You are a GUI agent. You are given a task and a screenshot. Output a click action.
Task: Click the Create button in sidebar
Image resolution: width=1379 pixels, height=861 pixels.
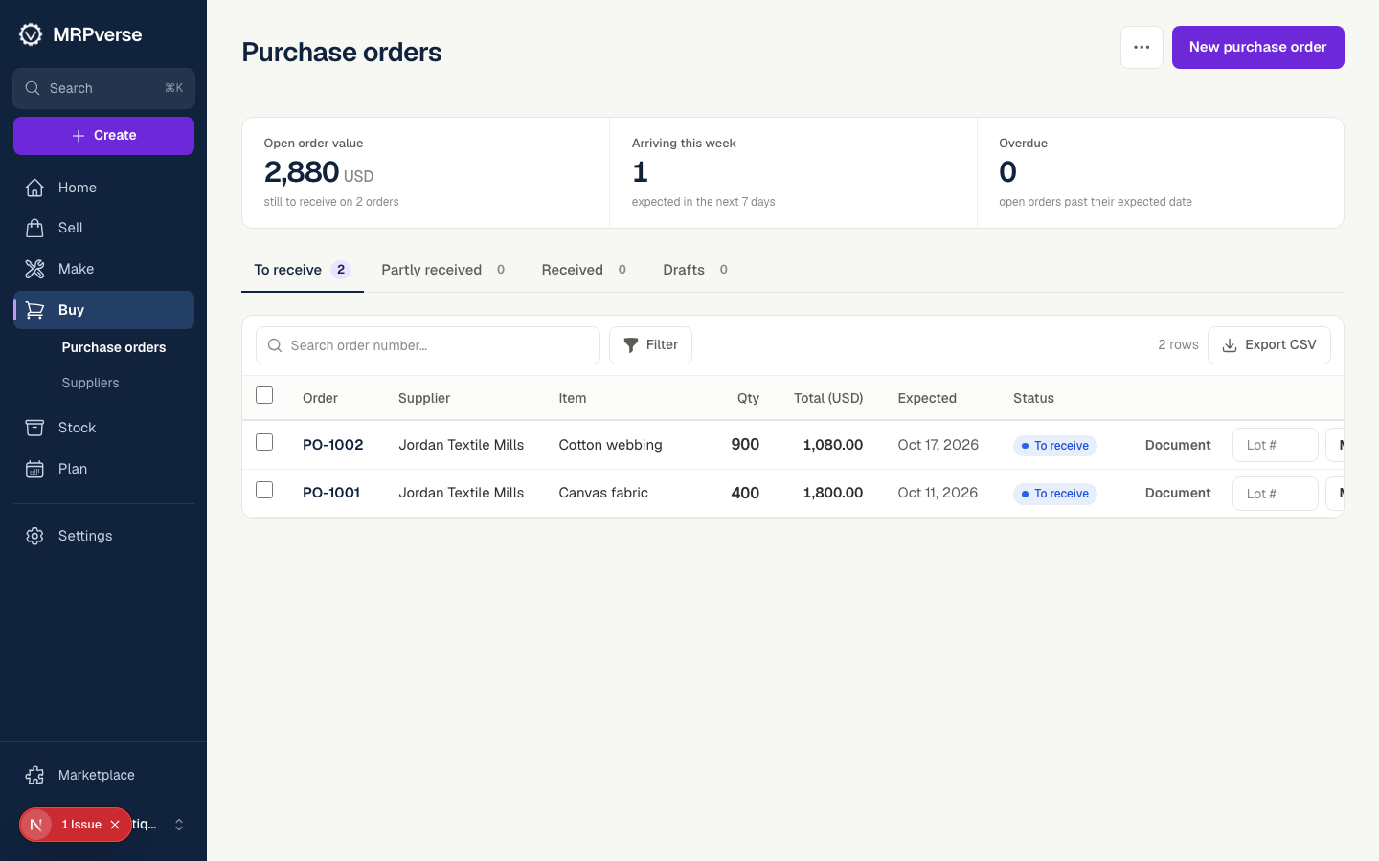(x=103, y=136)
